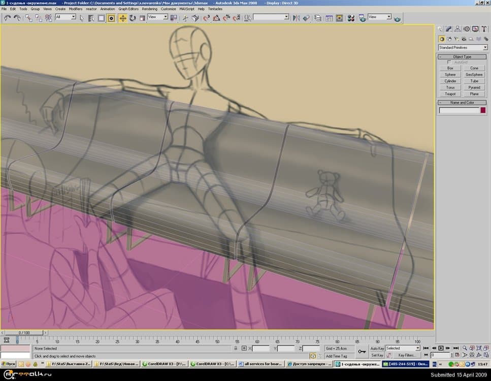Toggle the selection lock icon
Image resolution: width=491 pixels, height=381 pixels.
236,348
